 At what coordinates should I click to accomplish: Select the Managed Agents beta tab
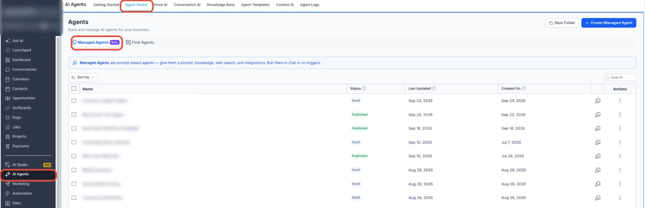[x=96, y=43]
